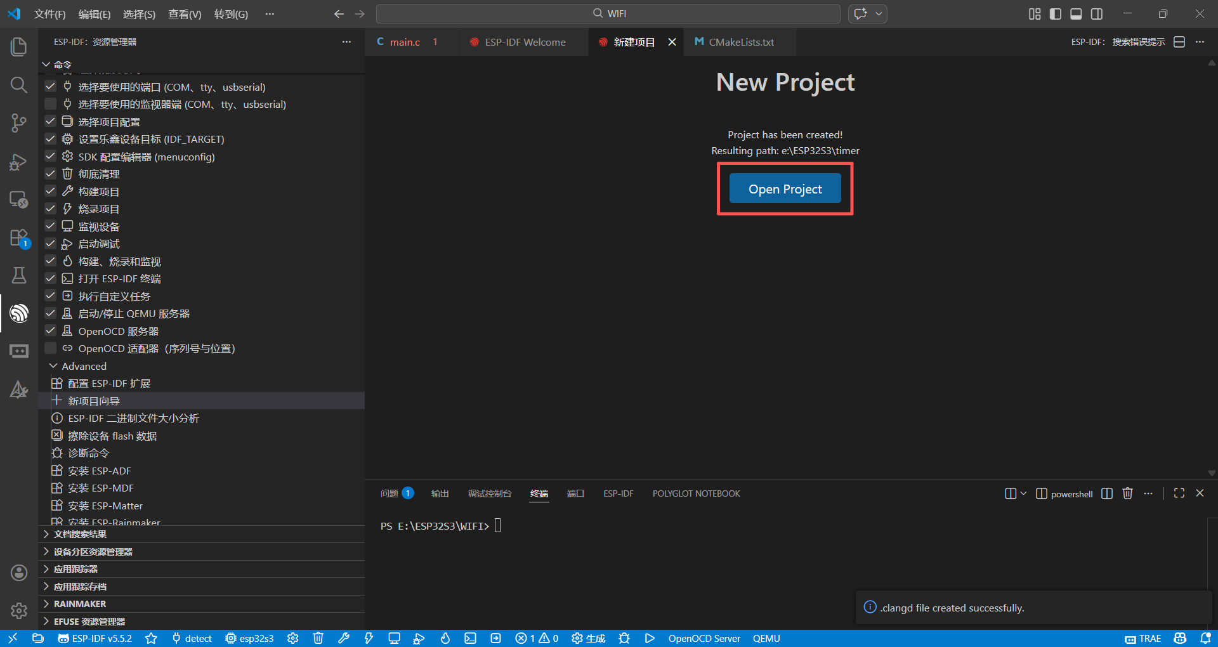
Task: Toggle checkbox for 启动/停止 QEMU 服务器
Action: tap(51, 313)
